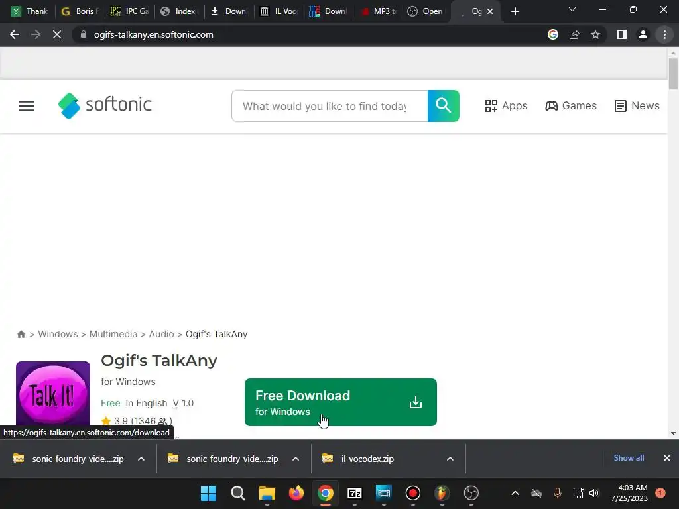The width and height of the screenshot is (679, 509).
Task: Open the Windows Start menu
Action: click(208, 493)
